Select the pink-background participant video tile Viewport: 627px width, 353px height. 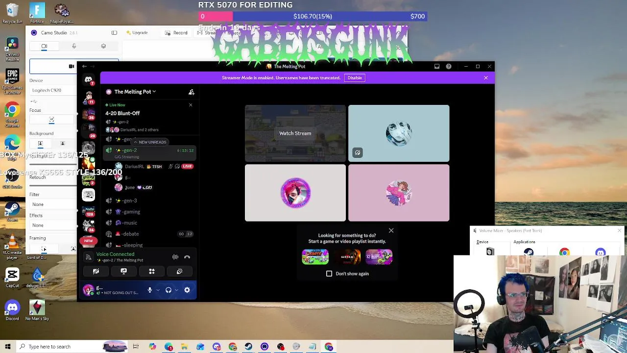point(399,193)
